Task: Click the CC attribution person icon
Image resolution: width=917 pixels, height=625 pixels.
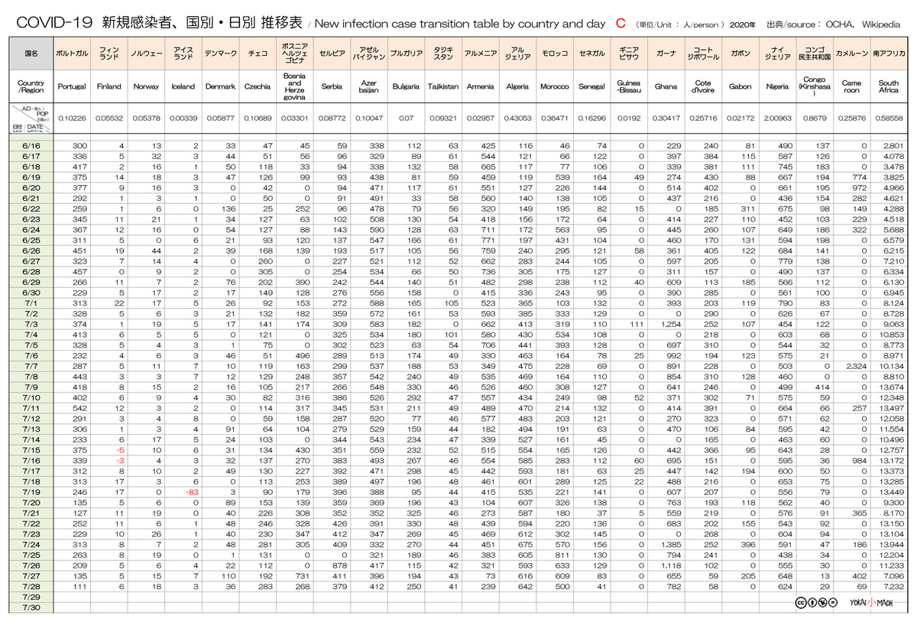Action: click(811, 601)
